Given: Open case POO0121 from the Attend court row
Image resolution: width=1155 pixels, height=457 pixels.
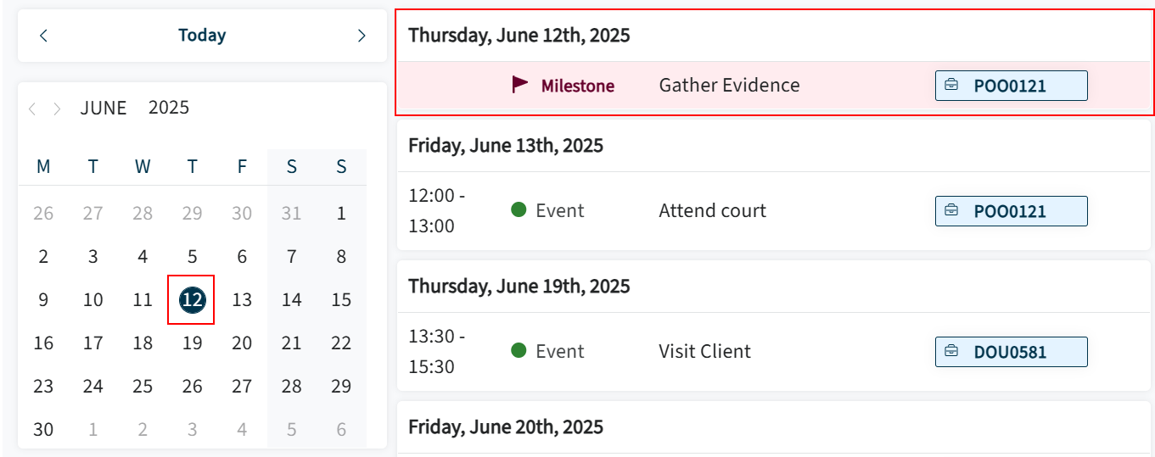Looking at the screenshot, I should click(1012, 211).
